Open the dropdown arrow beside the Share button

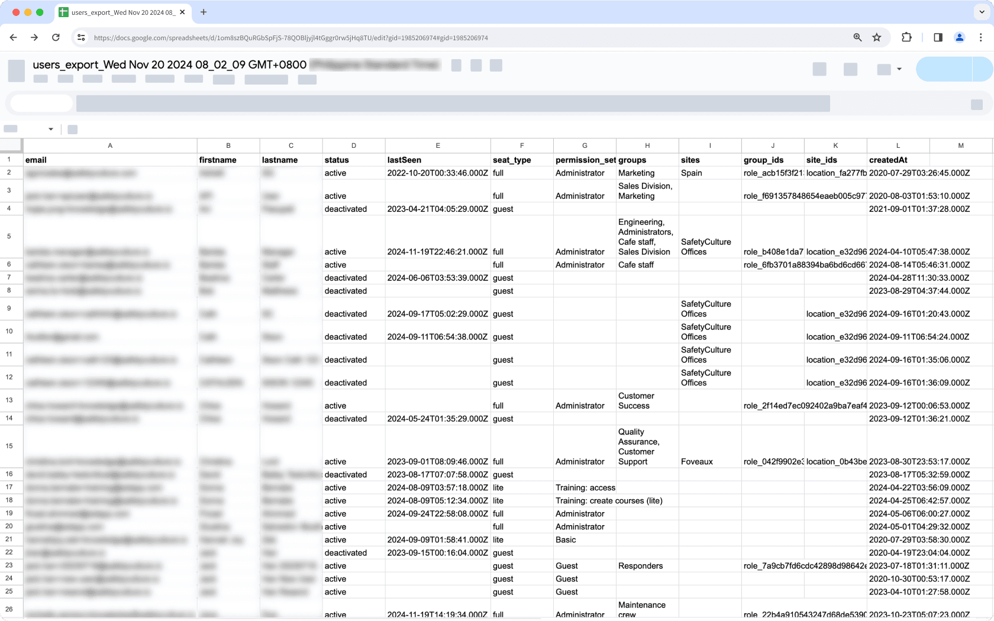click(898, 69)
